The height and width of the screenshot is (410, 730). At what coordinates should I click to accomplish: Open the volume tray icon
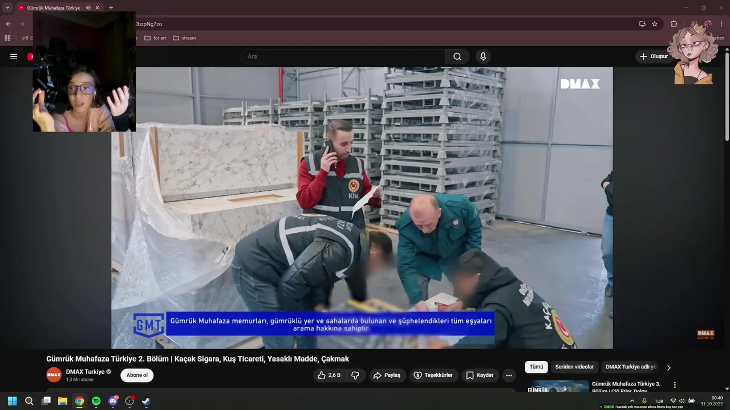pyautogui.click(x=682, y=401)
